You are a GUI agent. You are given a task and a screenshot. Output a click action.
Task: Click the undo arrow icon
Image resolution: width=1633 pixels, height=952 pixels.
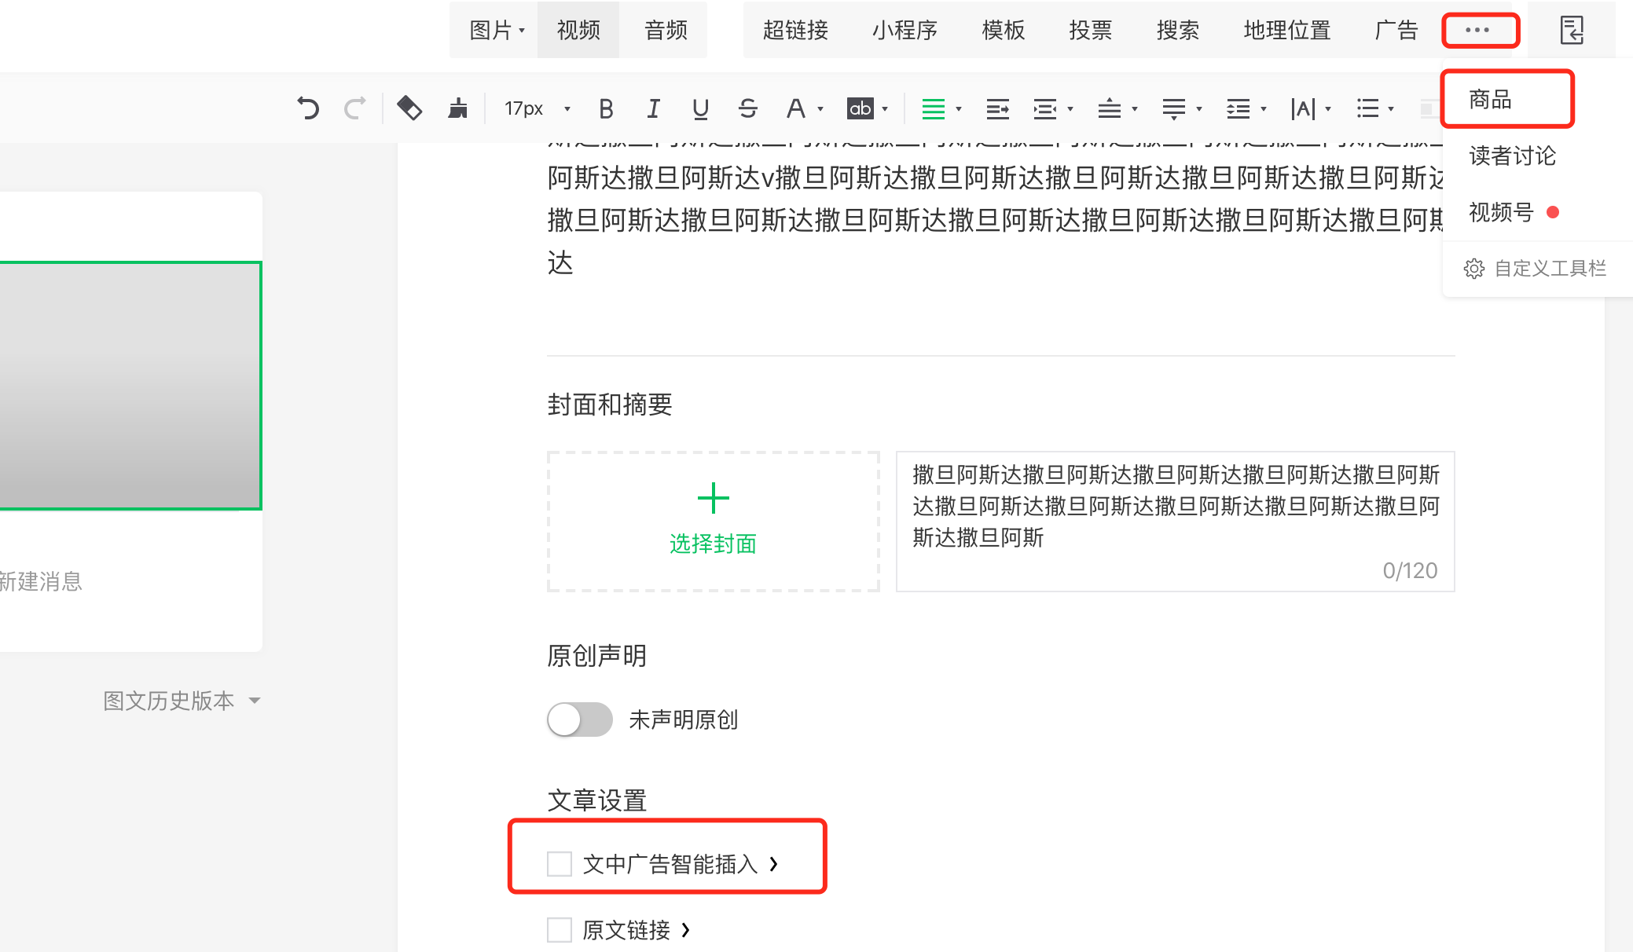click(307, 108)
